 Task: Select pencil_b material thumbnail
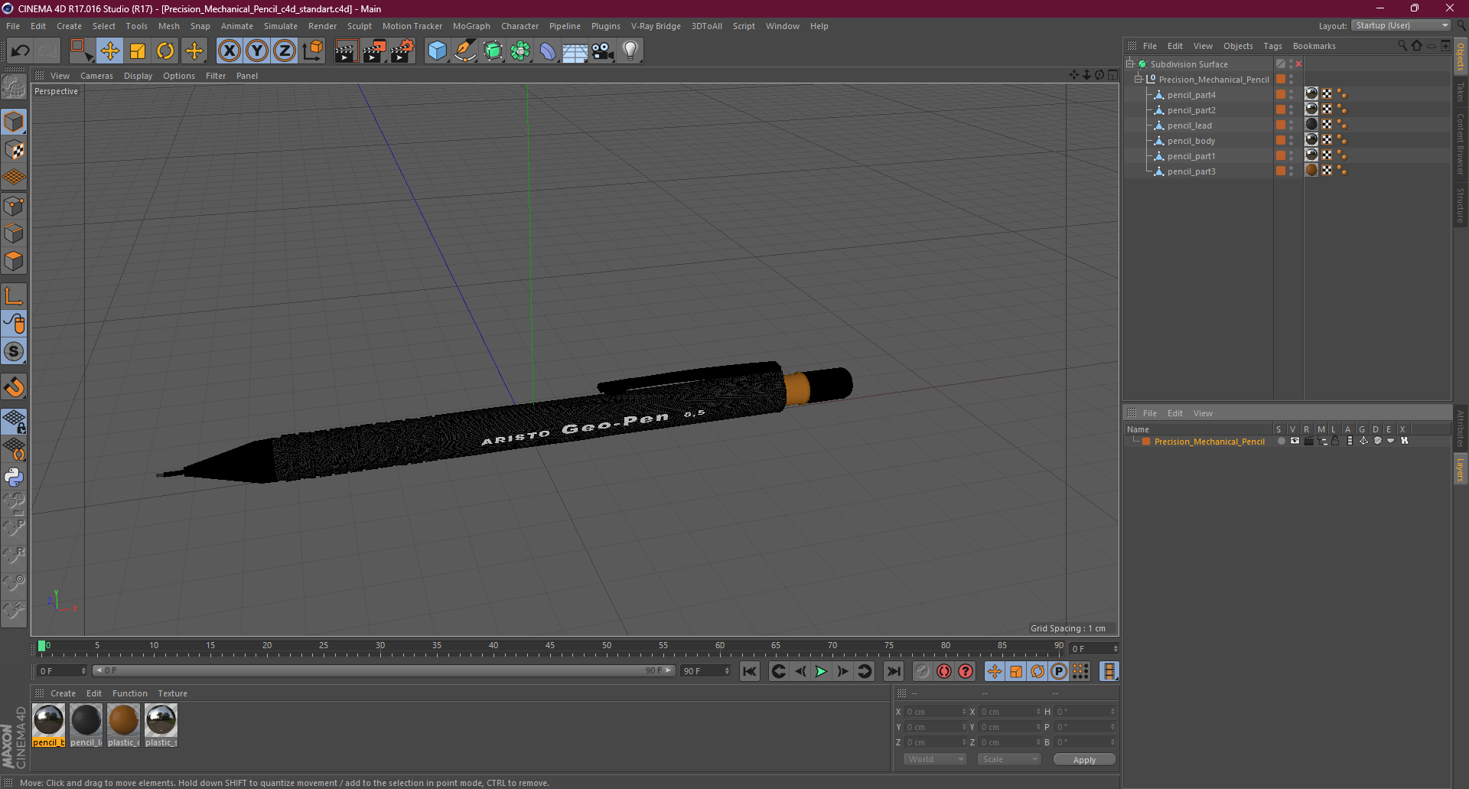coord(49,725)
